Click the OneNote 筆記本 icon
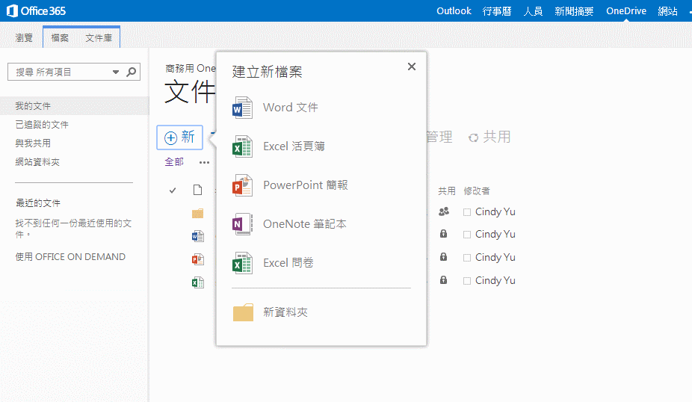 point(243,224)
